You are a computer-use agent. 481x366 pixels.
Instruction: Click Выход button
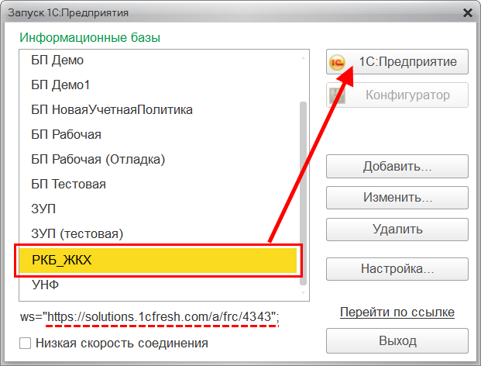coord(397,341)
